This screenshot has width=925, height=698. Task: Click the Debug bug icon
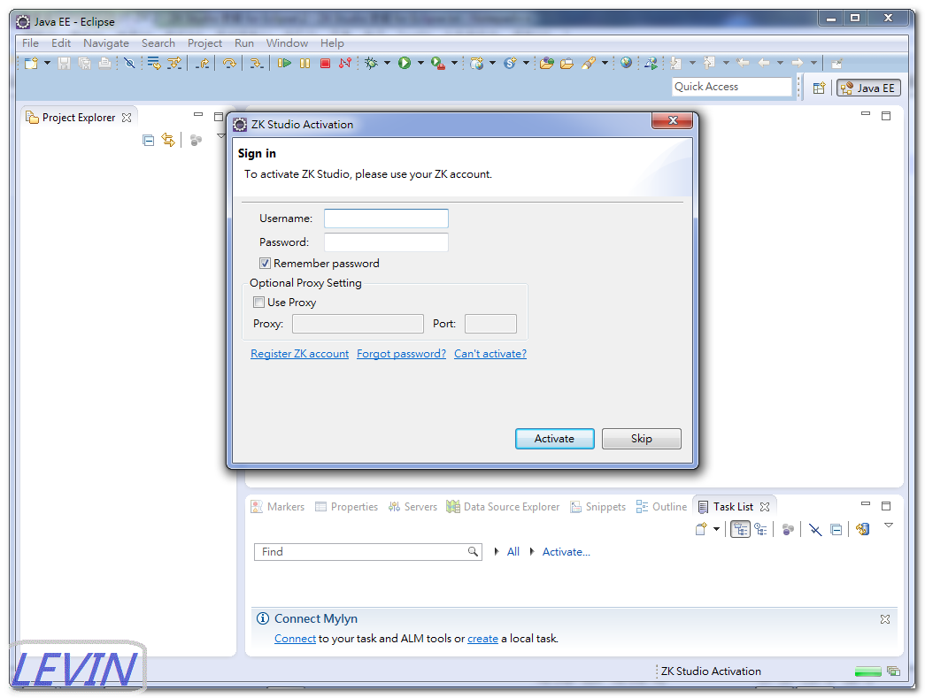click(371, 63)
